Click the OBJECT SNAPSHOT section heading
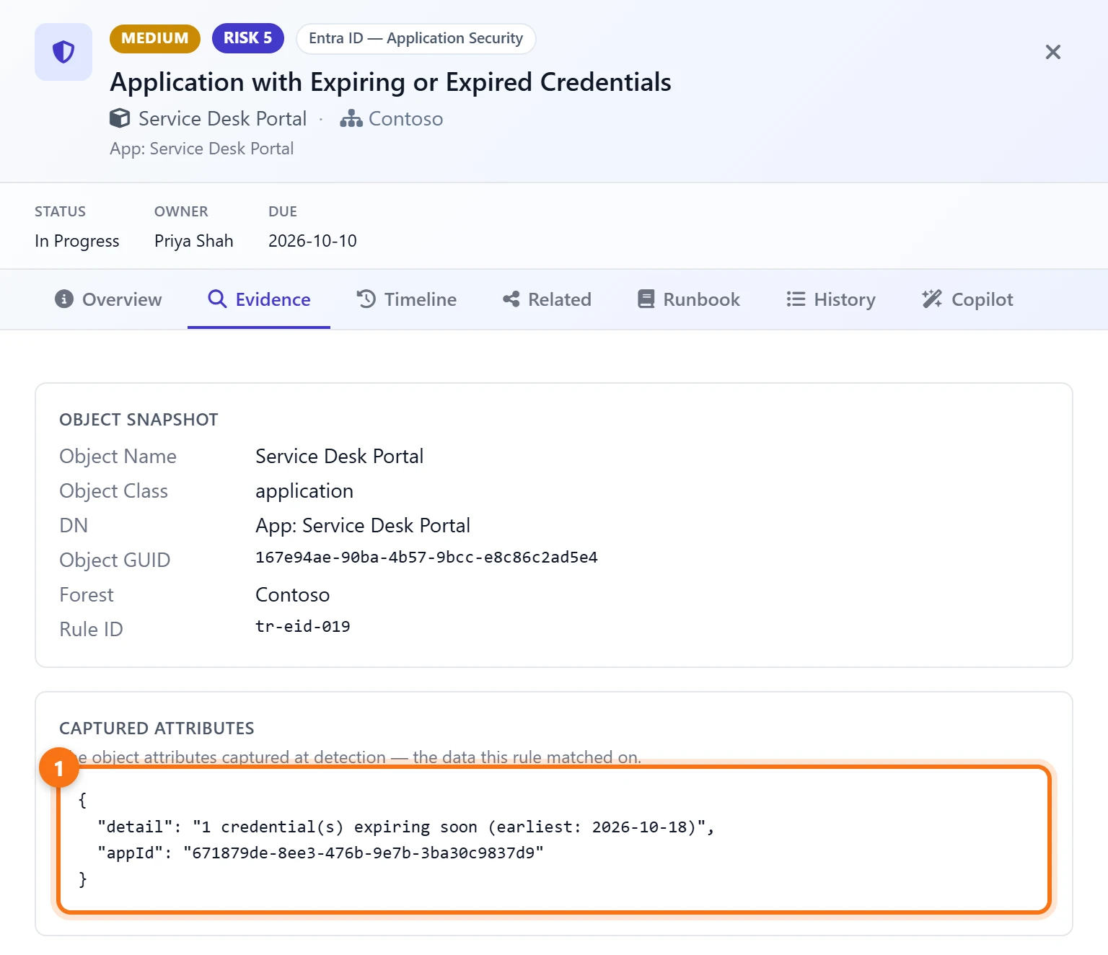 (138, 420)
